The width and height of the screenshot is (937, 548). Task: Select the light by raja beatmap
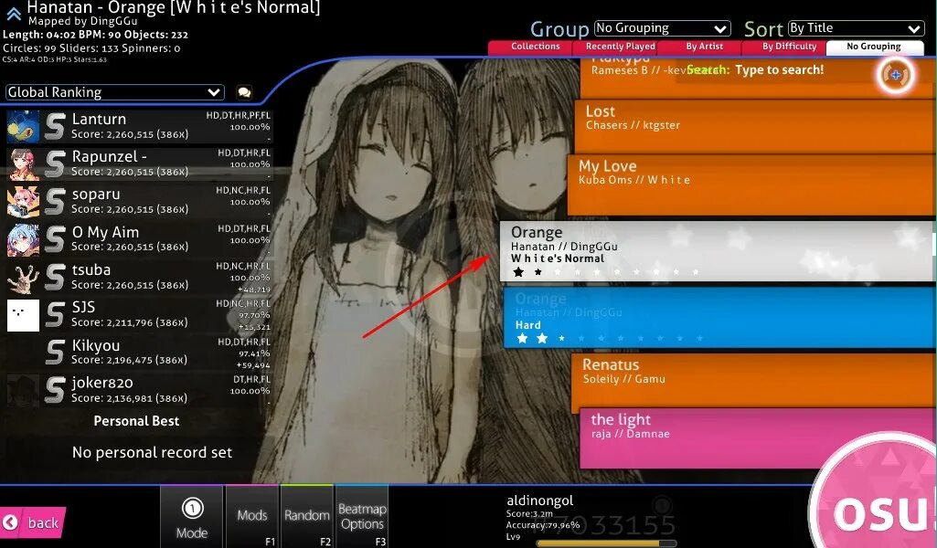tap(757, 437)
